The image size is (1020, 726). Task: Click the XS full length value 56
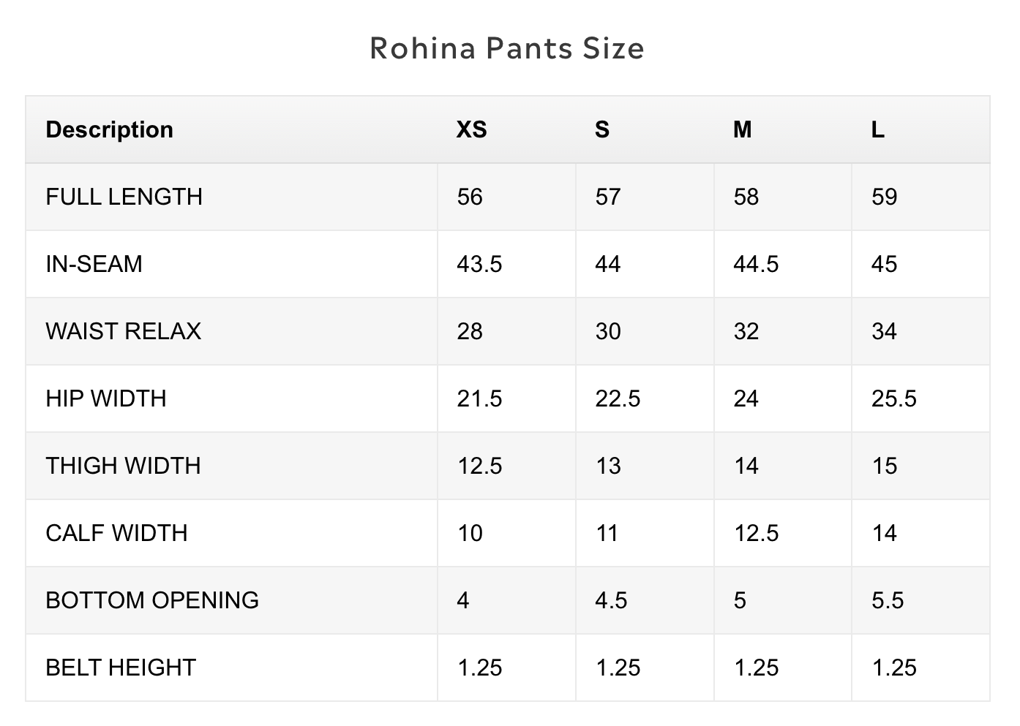coord(470,197)
